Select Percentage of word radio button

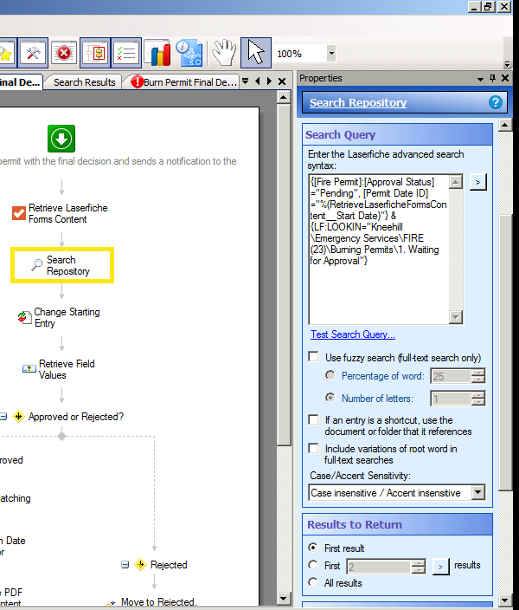[x=330, y=375]
